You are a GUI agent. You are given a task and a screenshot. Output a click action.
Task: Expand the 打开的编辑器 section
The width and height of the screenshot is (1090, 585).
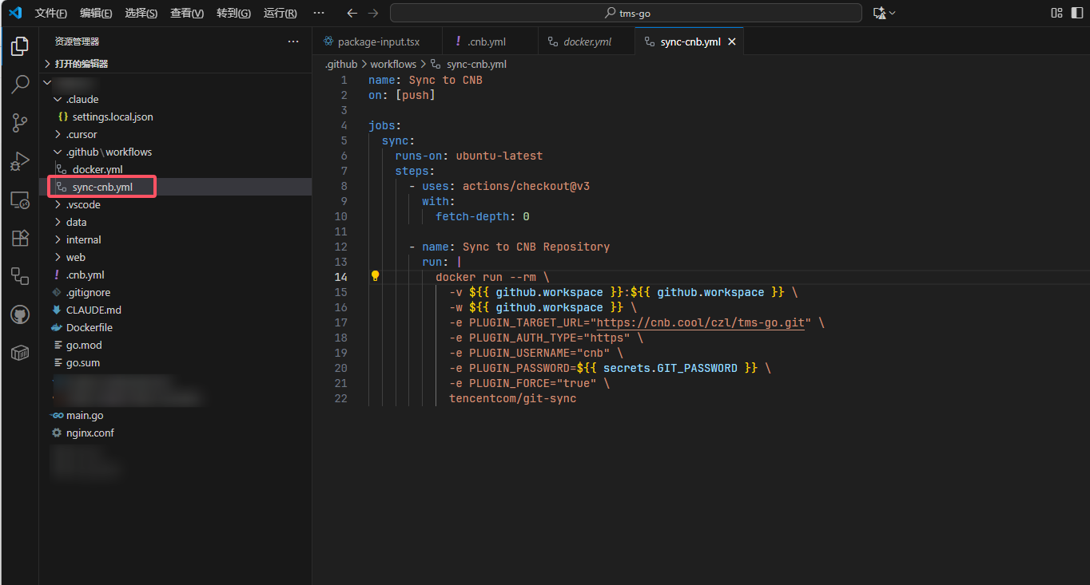(x=175, y=64)
